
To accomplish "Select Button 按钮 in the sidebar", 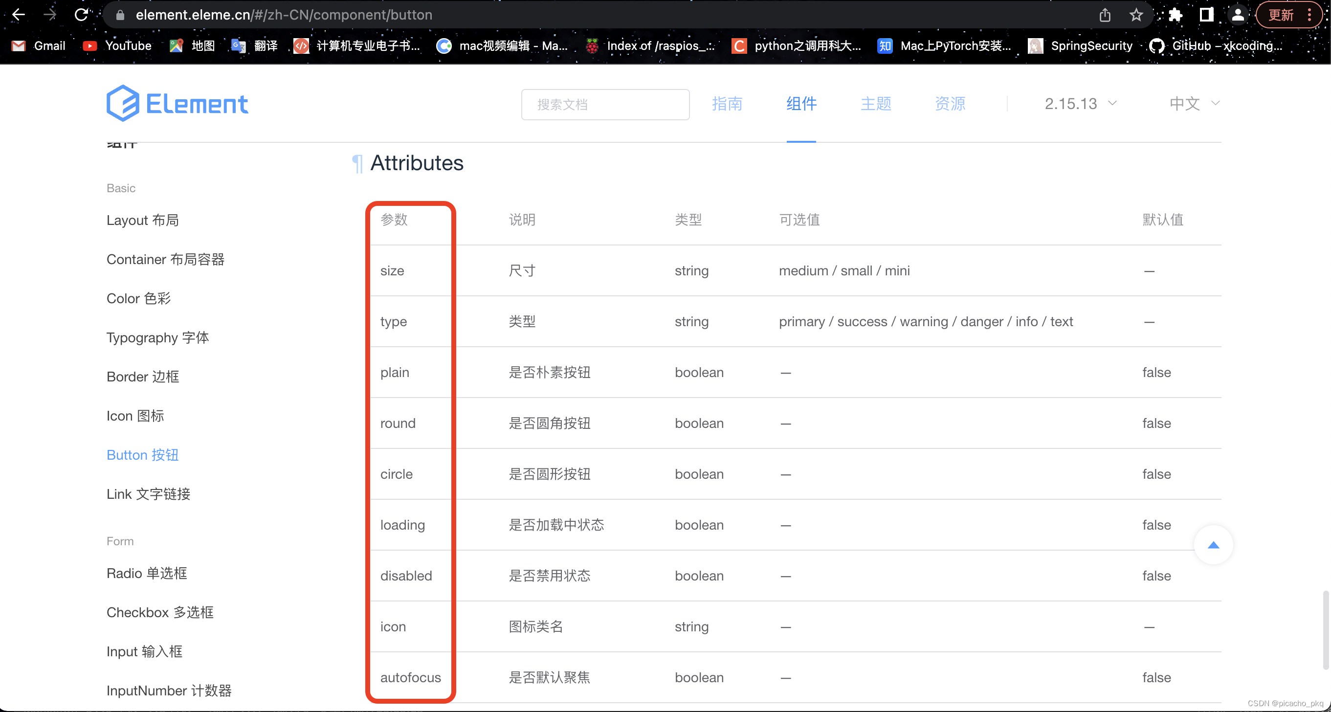I will 143,455.
